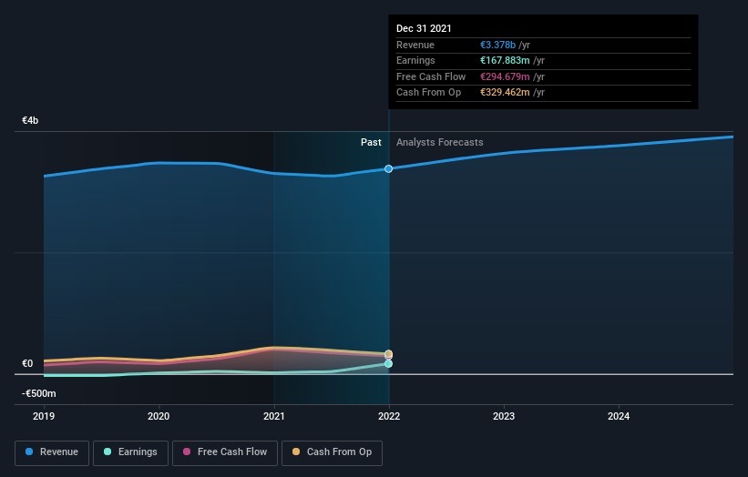Toggle the Earnings legend button
Screen dimensions: 748x477
[130, 452]
